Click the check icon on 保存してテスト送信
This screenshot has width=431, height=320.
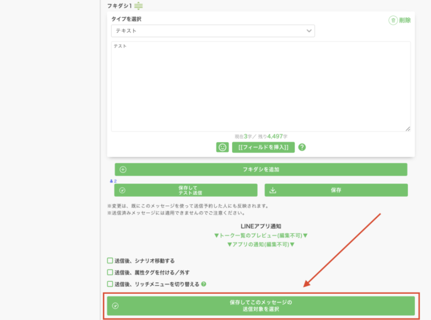click(x=122, y=190)
